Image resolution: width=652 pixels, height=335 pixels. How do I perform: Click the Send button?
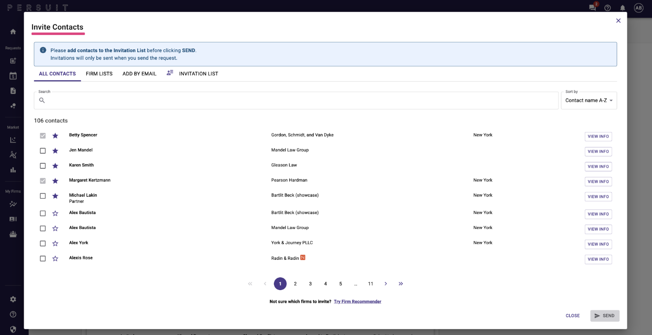pyautogui.click(x=605, y=316)
